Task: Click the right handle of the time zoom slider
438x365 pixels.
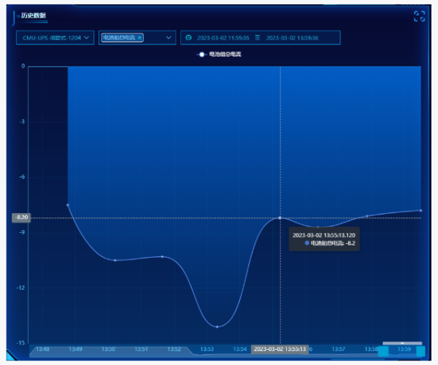Action: (x=420, y=351)
